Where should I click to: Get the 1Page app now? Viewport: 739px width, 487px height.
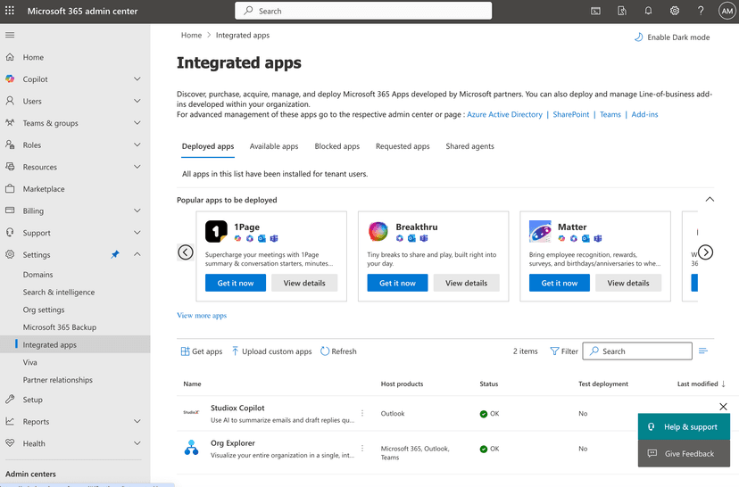tap(236, 283)
